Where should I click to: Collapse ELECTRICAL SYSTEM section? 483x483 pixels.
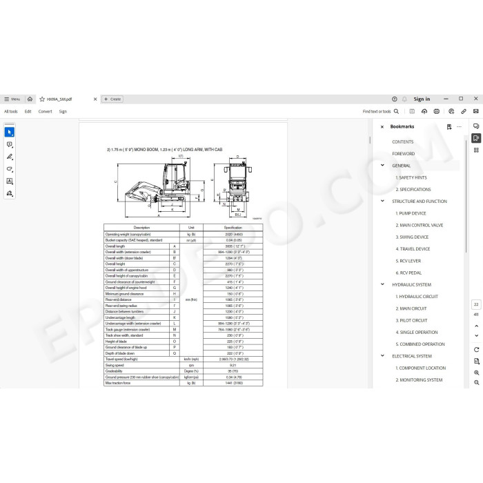(x=382, y=356)
